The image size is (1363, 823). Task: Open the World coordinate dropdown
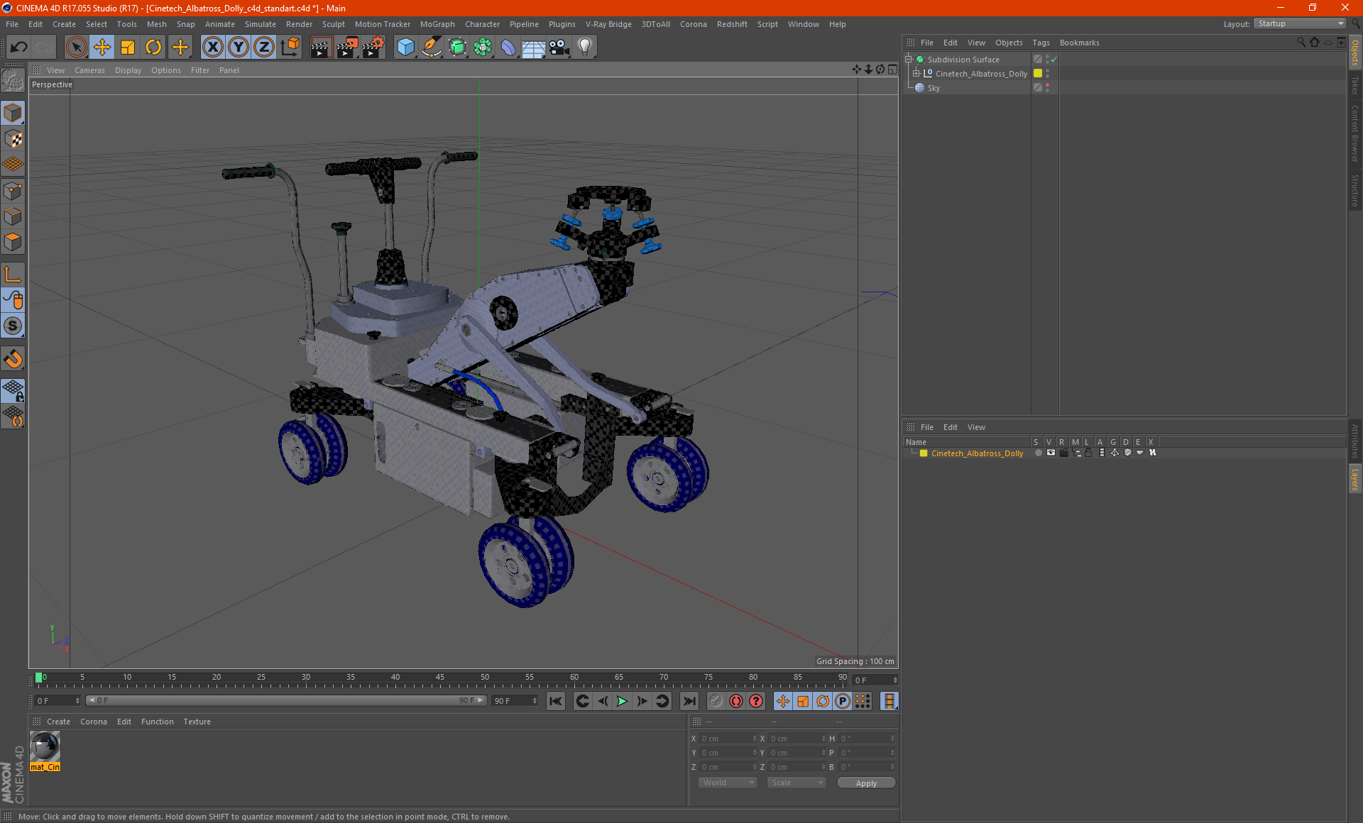[x=728, y=783]
